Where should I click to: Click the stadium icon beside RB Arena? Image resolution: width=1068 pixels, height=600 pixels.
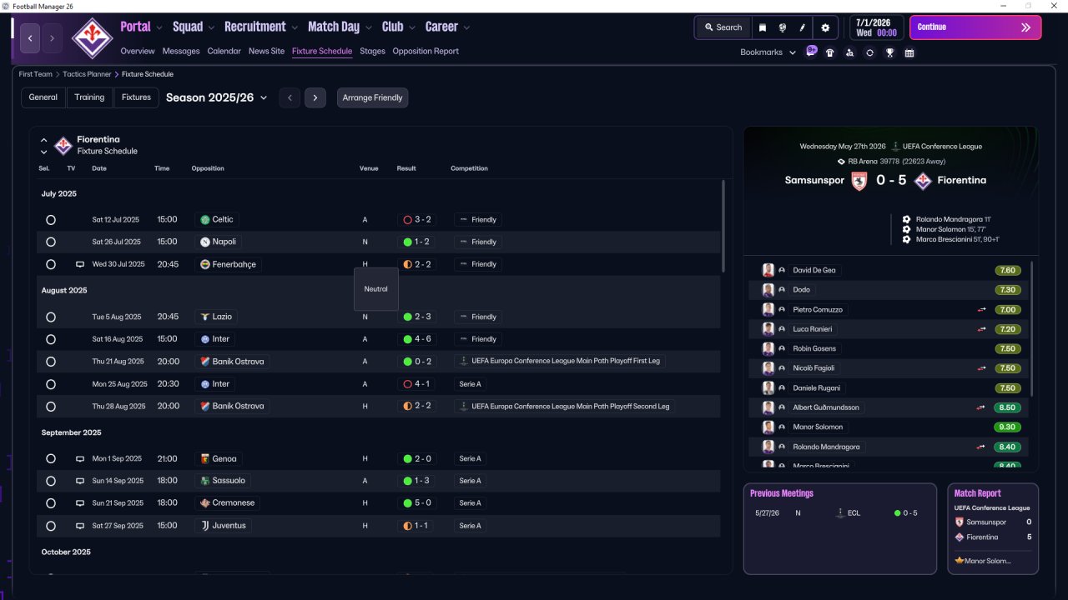coord(841,162)
